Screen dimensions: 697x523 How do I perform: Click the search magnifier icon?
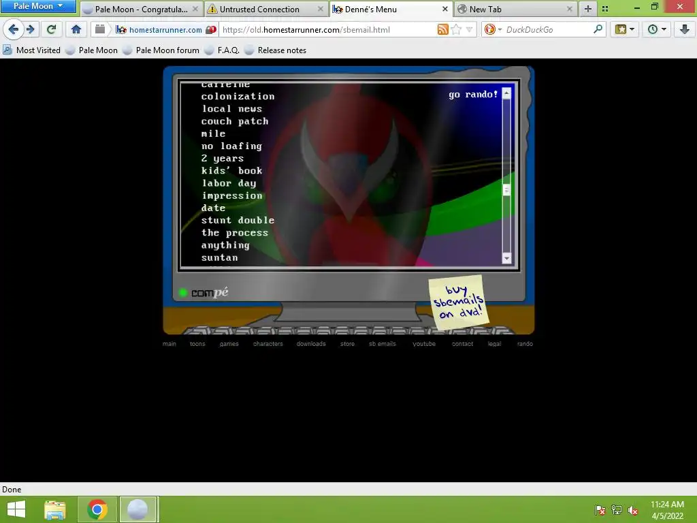pos(598,30)
